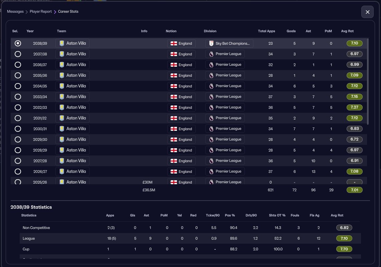The height and width of the screenshot is (267, 381).
Task: Sort table by Avg Rat column header
Action: click(x=347, y=31)
